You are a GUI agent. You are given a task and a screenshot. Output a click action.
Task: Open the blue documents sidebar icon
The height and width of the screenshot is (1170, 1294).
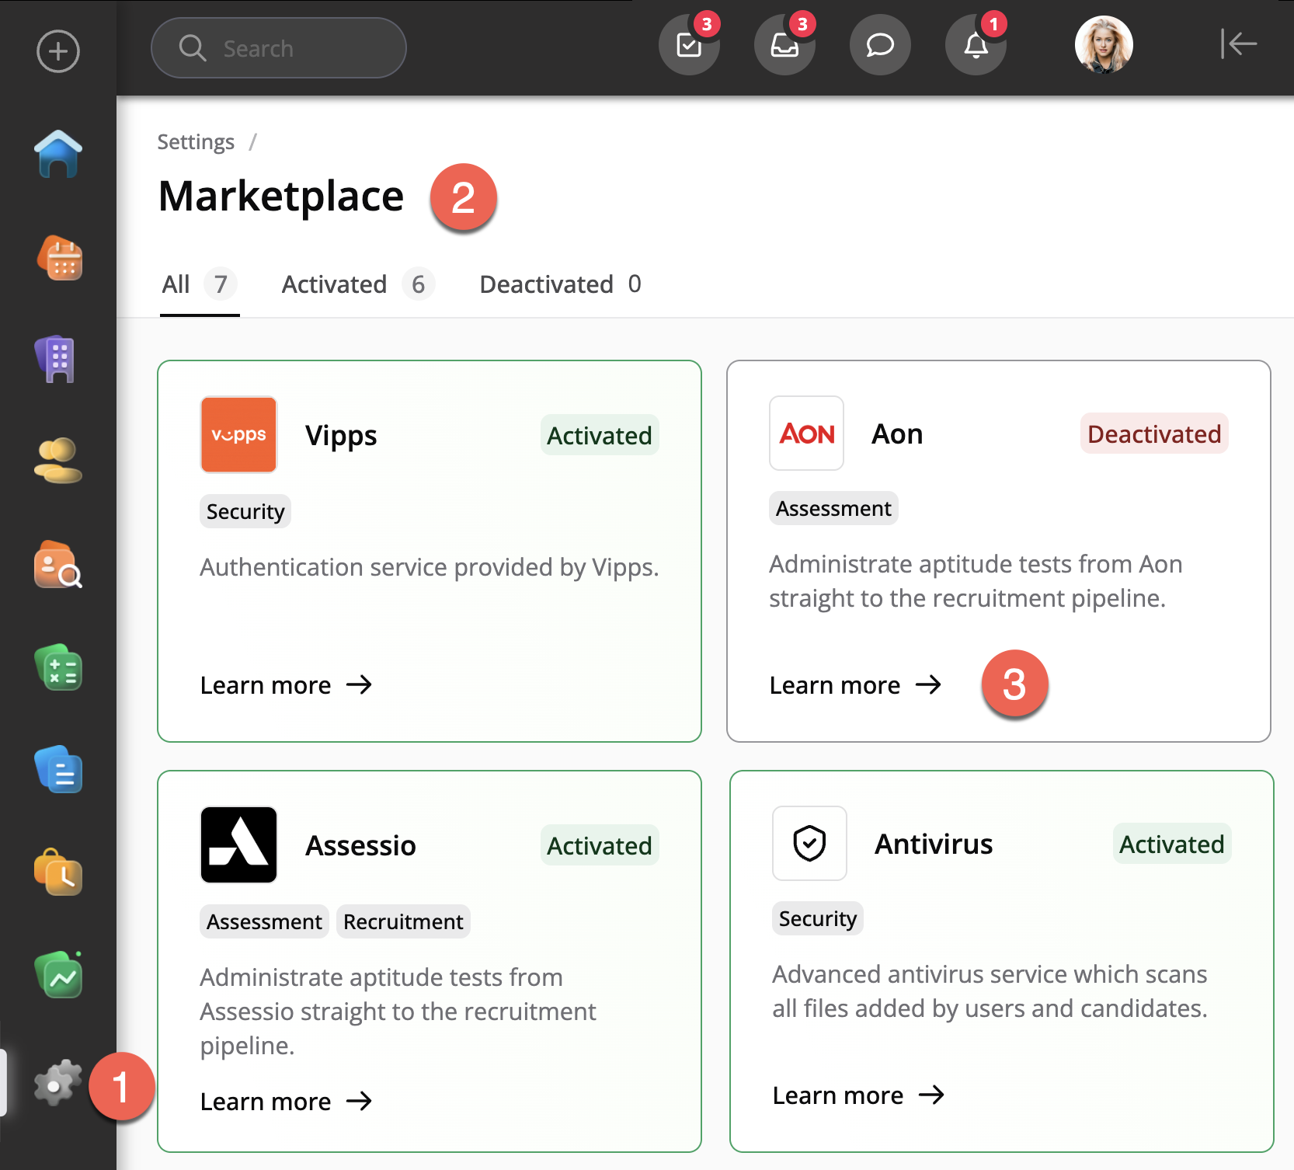pyautogui.click(x=59, y=770)
